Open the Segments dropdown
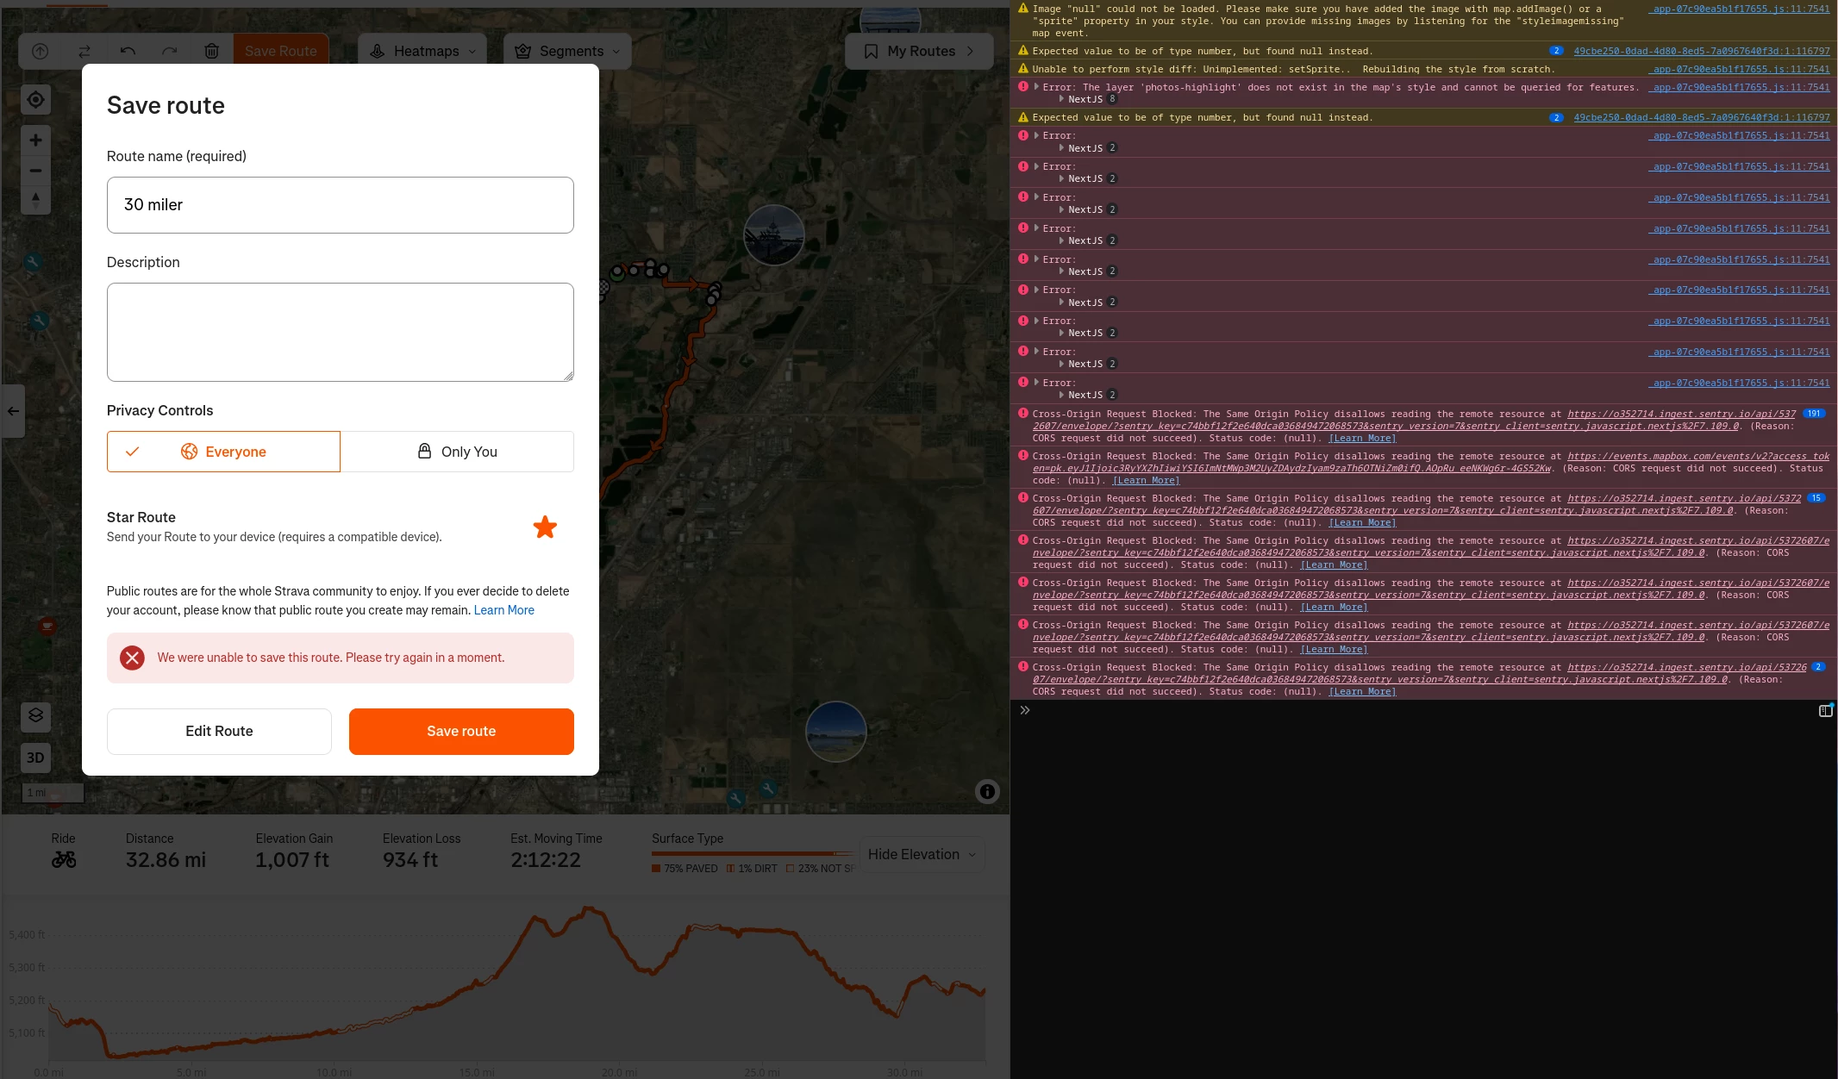The image size is (1838, 1079). point(567,51)
